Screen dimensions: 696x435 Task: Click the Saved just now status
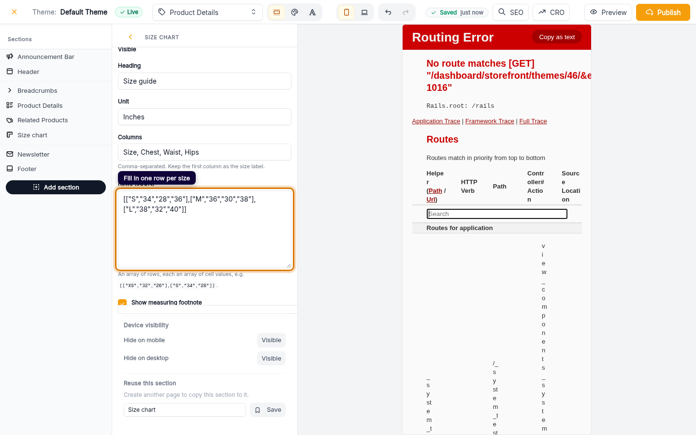click(457, 13)
